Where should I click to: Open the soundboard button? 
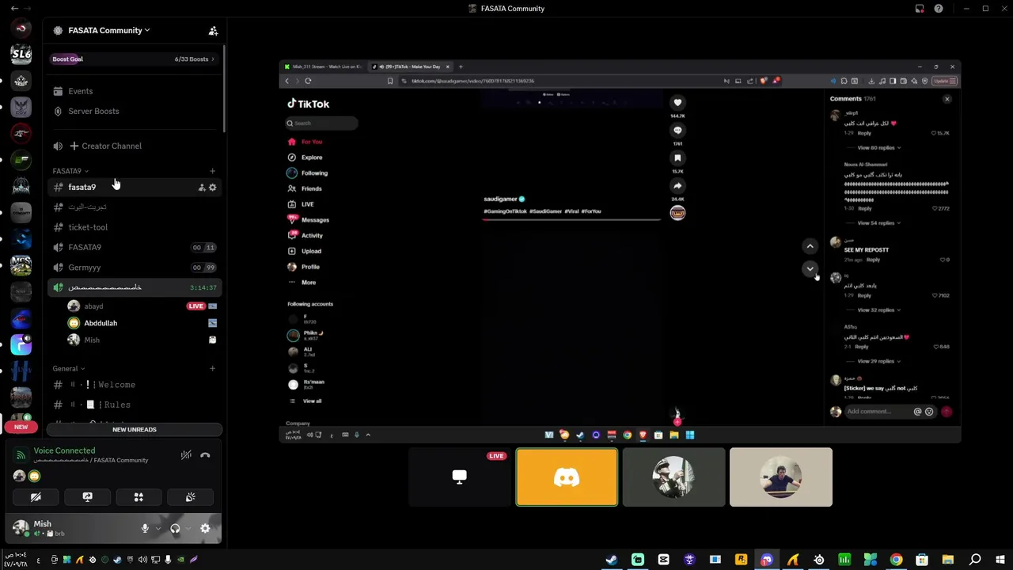pos(190,497)
